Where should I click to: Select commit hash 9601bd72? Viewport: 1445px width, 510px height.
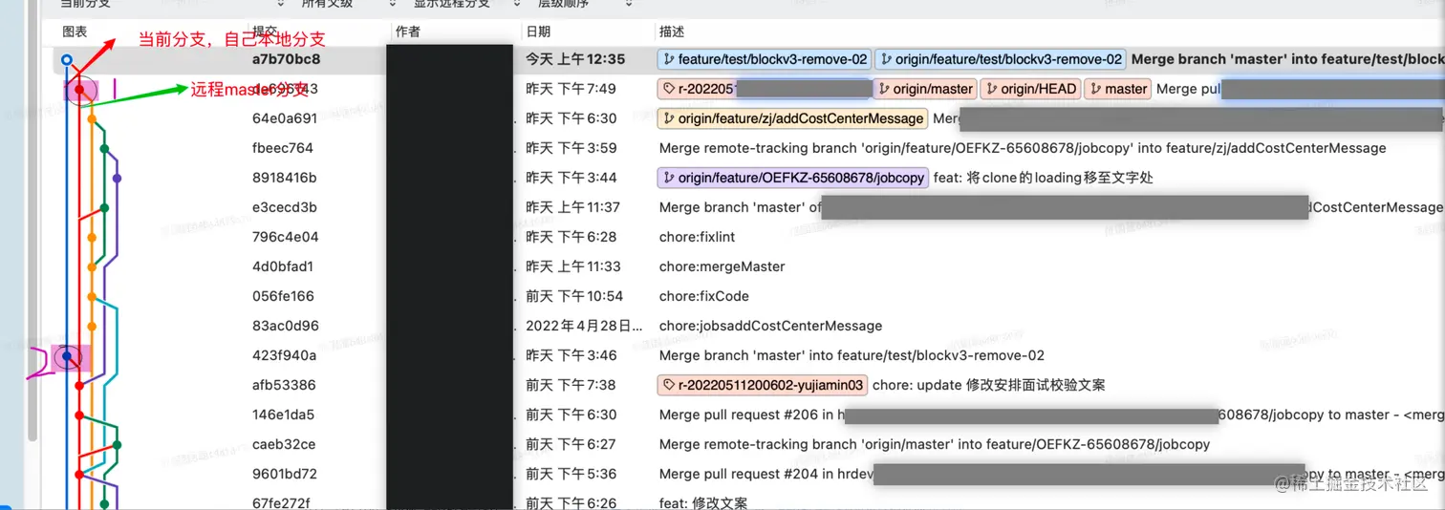[285, 474]
